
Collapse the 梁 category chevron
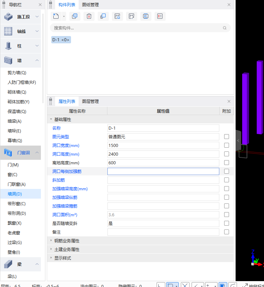point(37,264)
